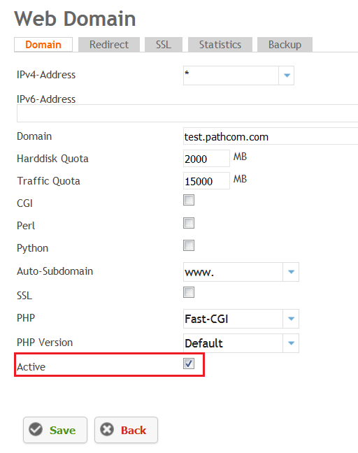Screen dimensions: 358x453
Task: Click the www. Auto-Subdomain combo field
Action: coord(233,272)
